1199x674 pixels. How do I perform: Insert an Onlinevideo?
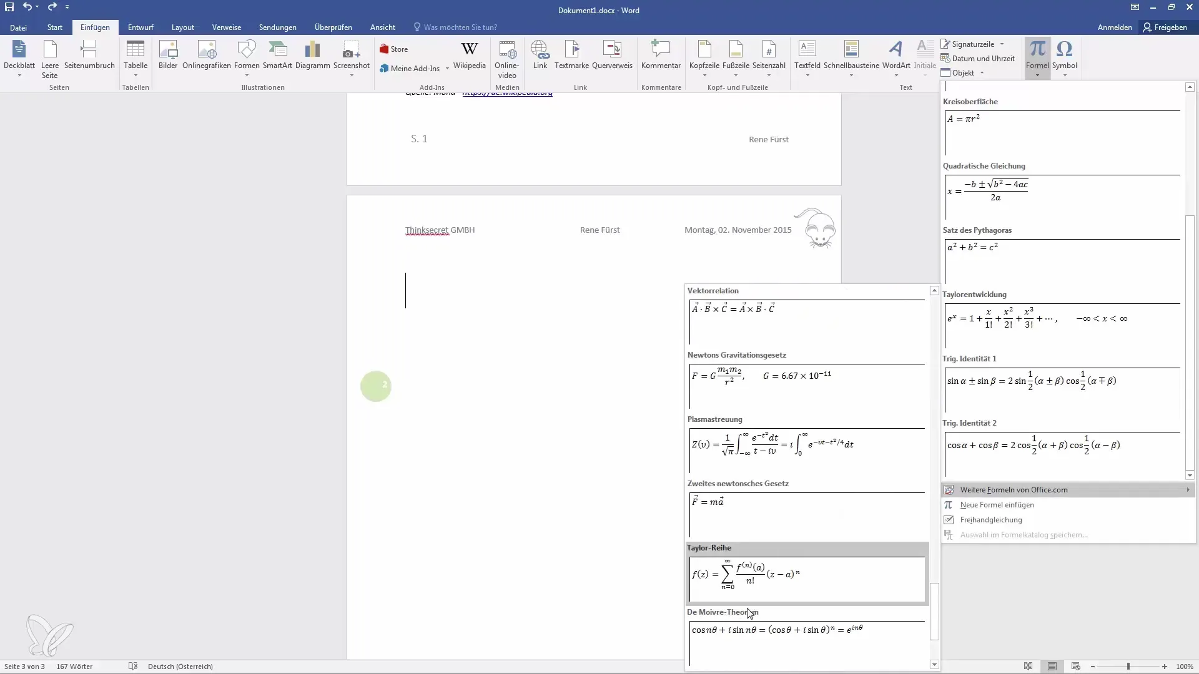[x=507, y=59]
